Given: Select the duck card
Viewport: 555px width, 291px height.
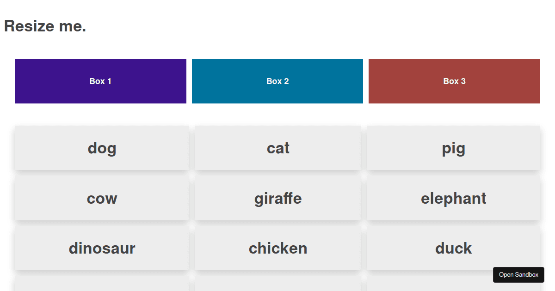Looking at the screenshot, I should click(x=454, y=248).
